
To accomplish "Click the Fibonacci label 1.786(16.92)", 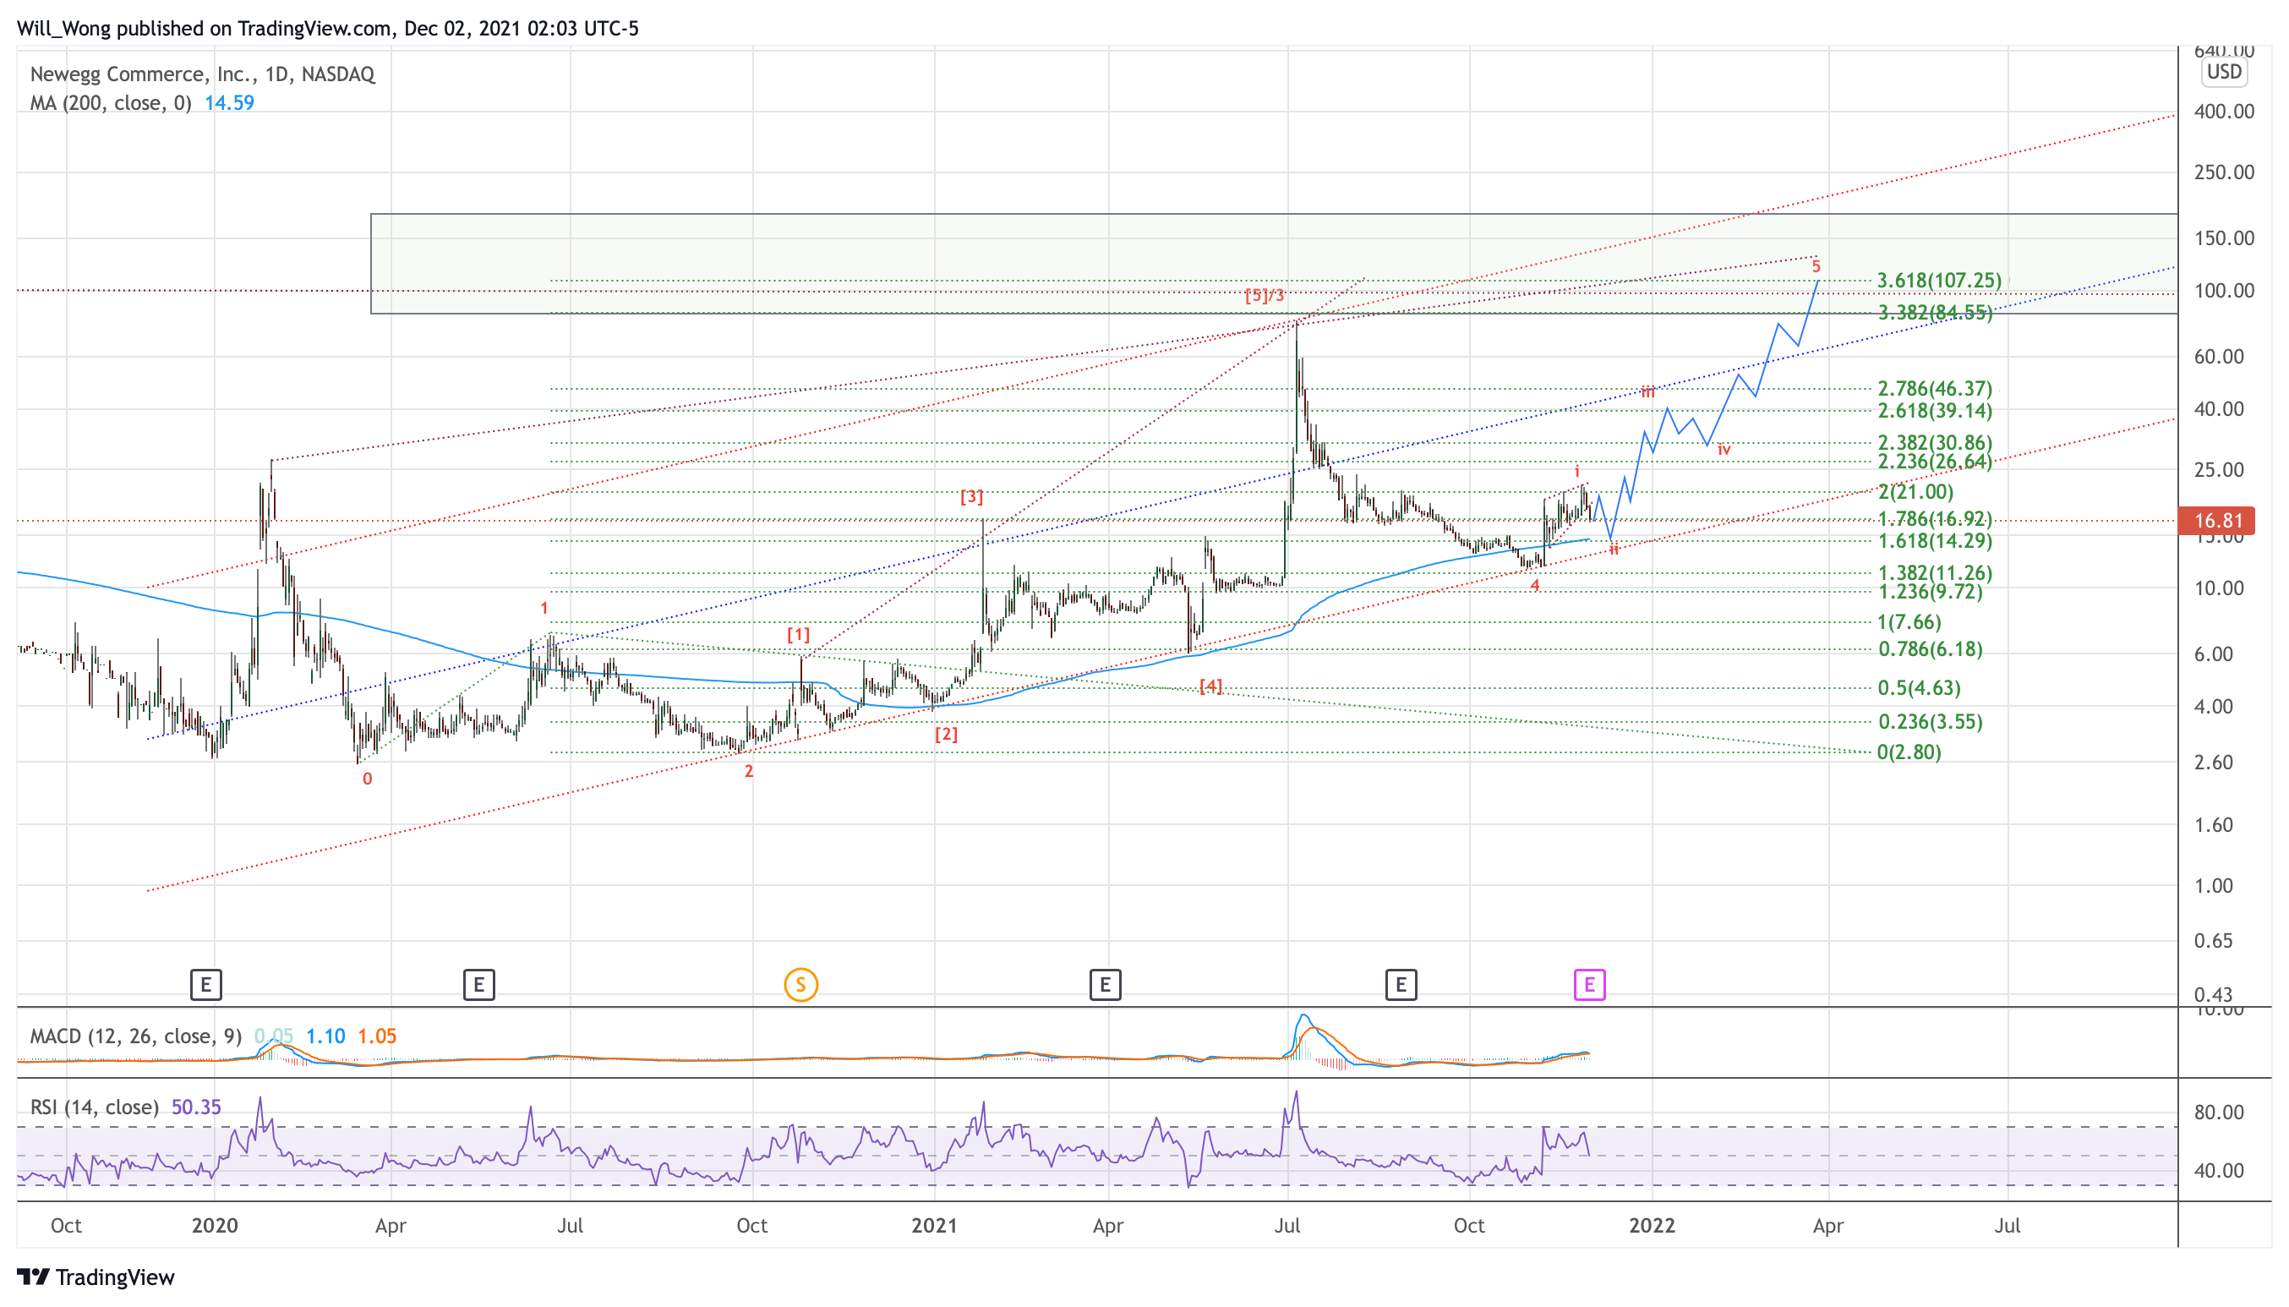I will point(1935,519).
